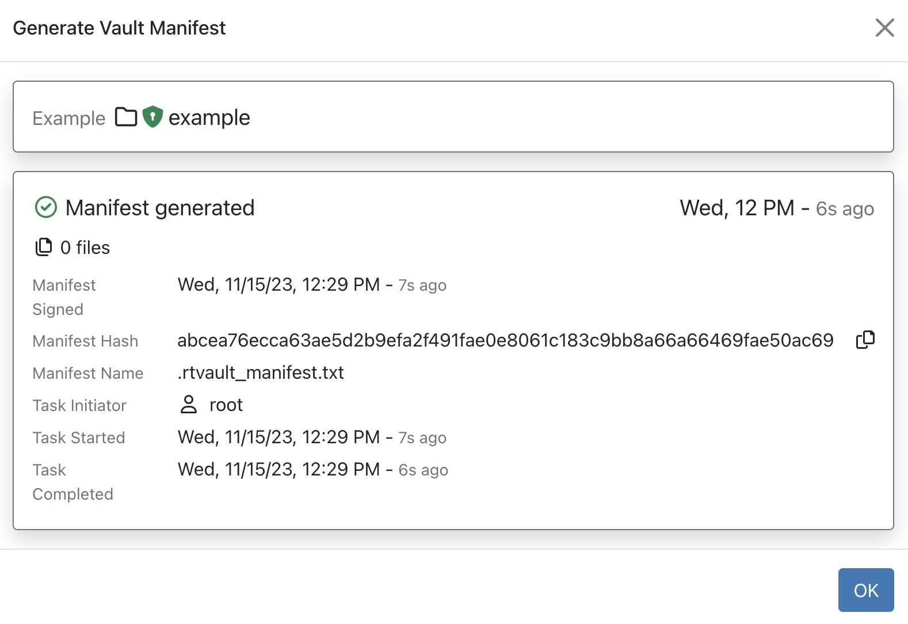Screen dimensions: 908x624
Task: Close the Generate Vault Manifest dialog
Action: tap(884, 28)
